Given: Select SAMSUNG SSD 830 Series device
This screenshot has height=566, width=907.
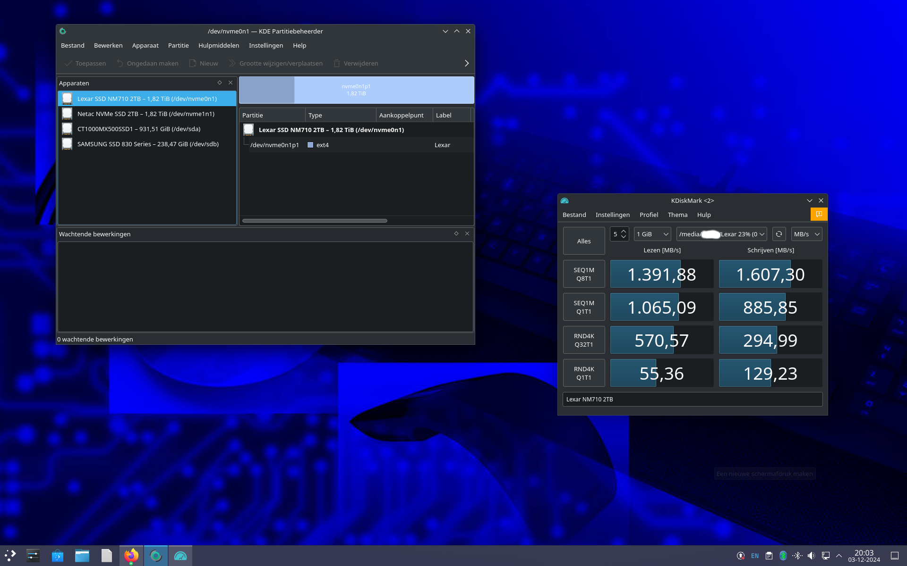Looking at the screenshot, I should 147,144.
